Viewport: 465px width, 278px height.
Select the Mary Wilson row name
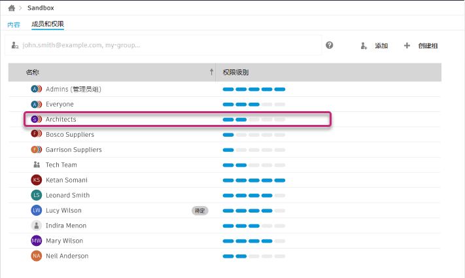point(64,241)
